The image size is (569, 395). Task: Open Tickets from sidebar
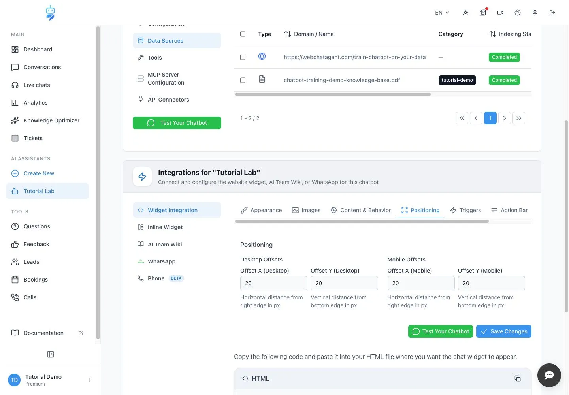(x=47, y=138)
